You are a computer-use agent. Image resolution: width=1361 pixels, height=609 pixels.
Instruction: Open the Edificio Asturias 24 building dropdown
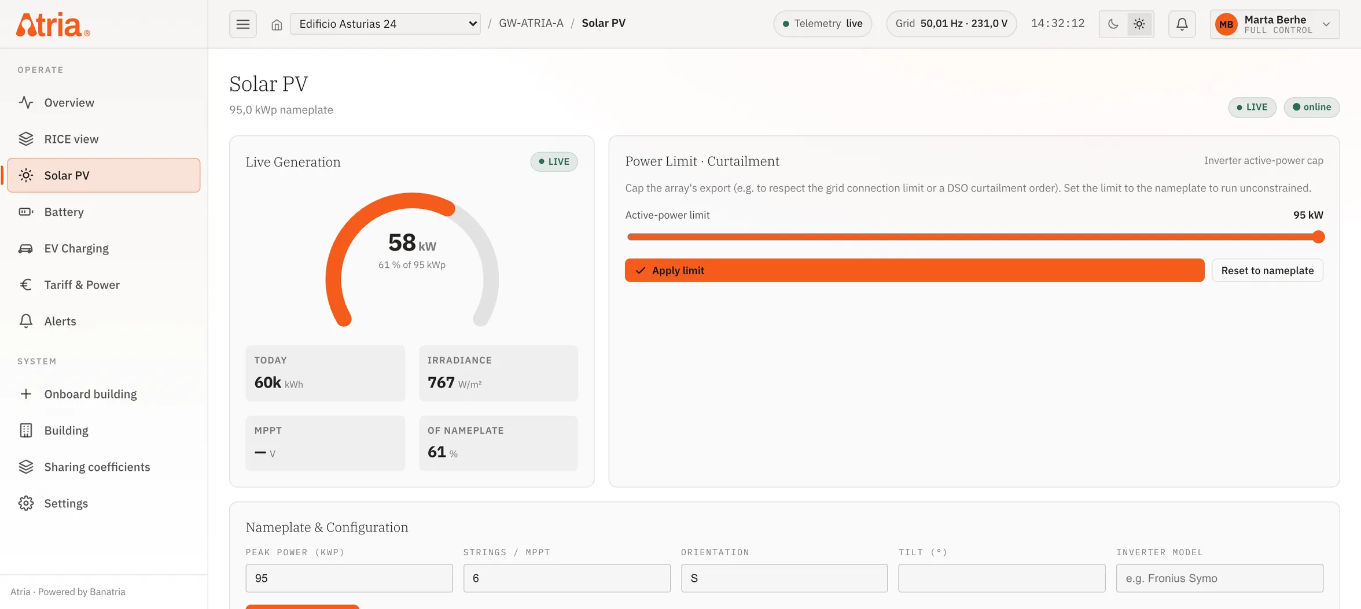coord(385,24)
